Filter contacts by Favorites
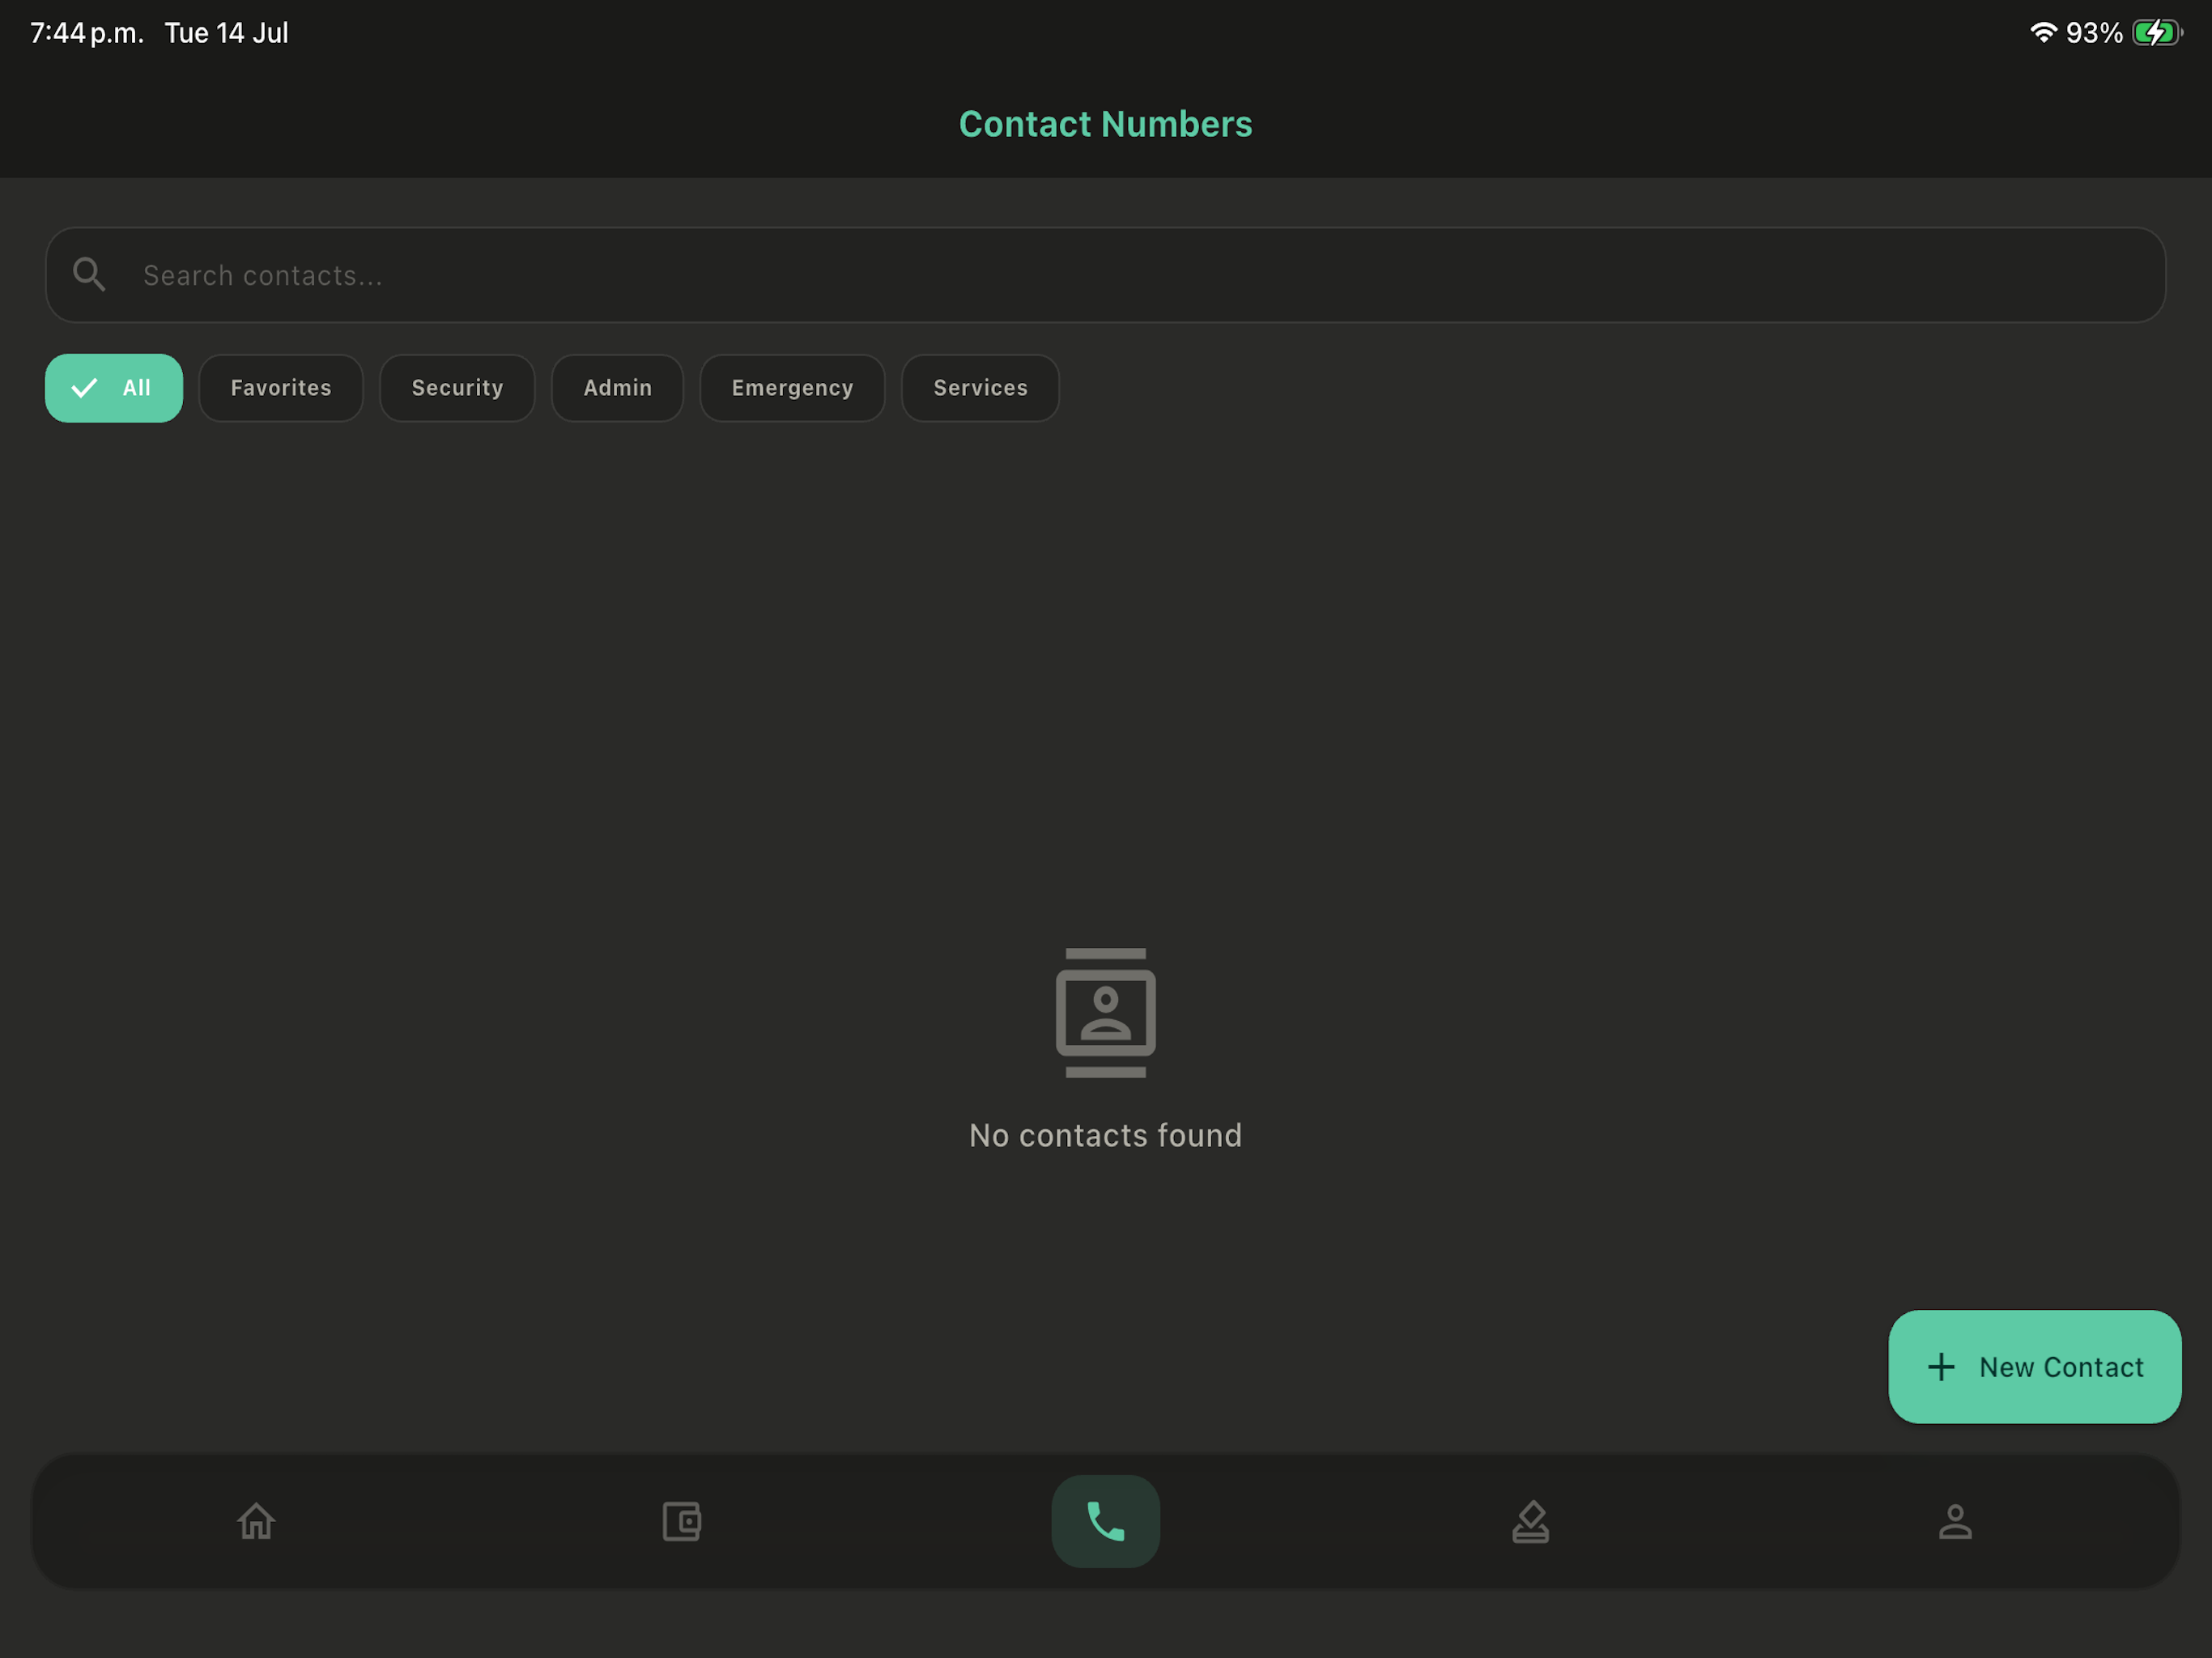 click(x=281, y=388)
